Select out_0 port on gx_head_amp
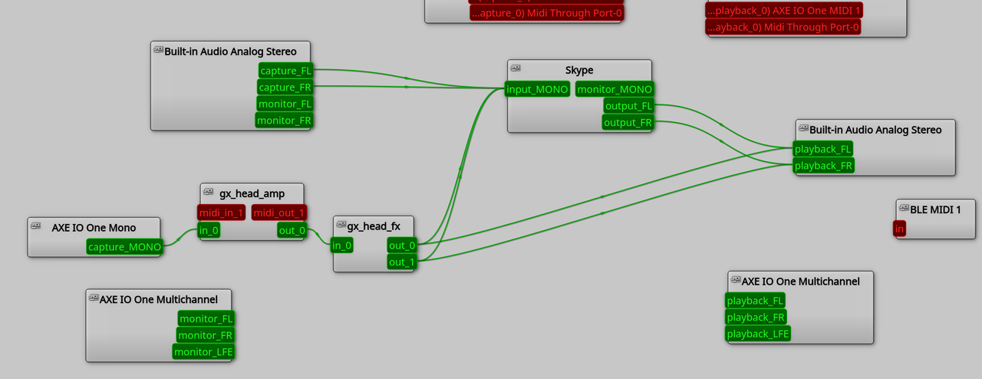This screenshot has height=379, width=982. [292, 229]
